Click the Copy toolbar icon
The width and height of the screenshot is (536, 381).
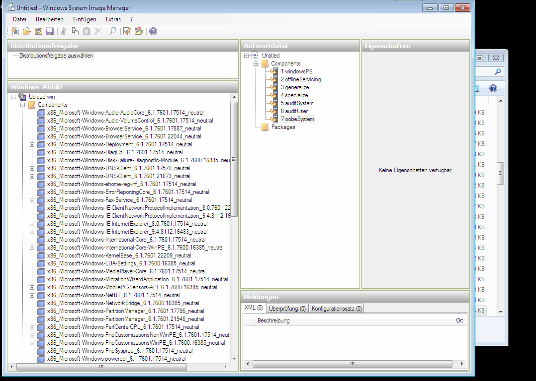[x=75, y=31]
